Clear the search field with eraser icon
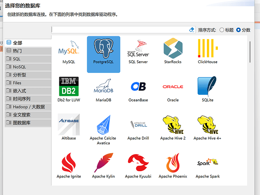260x195 pixels. click(192, 30)
